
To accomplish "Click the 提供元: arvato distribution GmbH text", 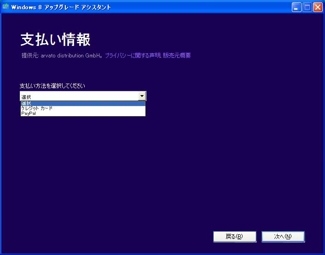I will pos(62,56).
